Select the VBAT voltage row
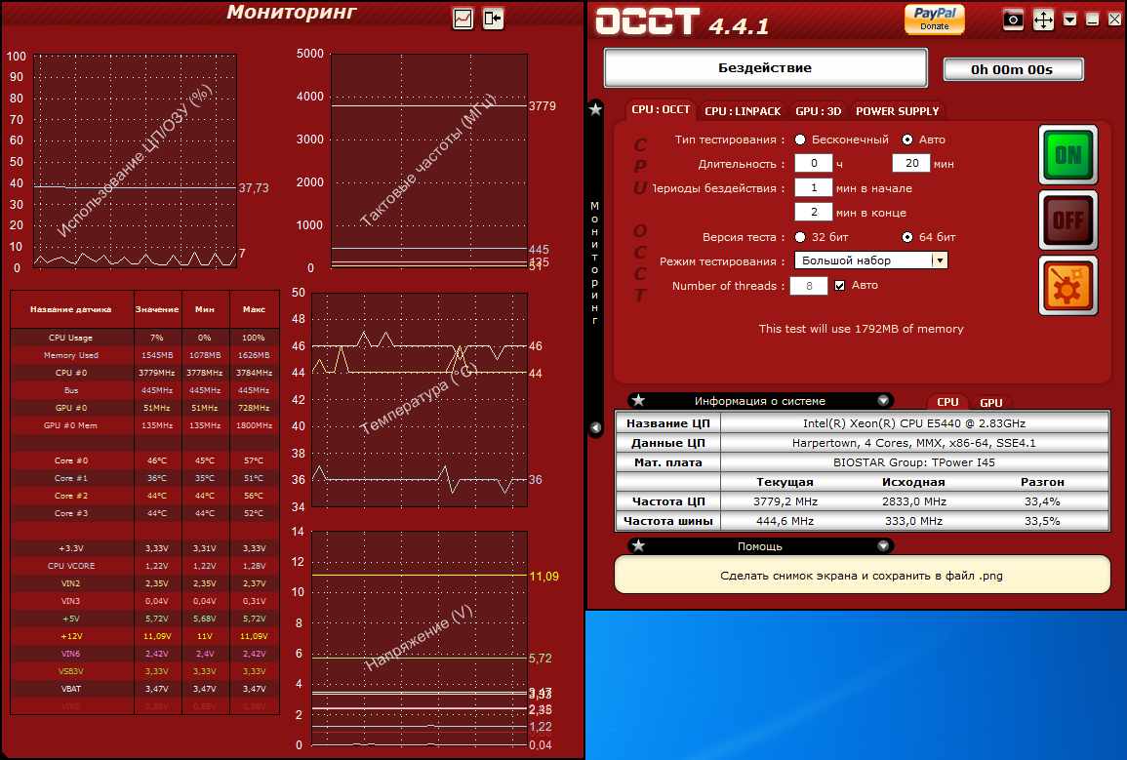 point(144,689)
